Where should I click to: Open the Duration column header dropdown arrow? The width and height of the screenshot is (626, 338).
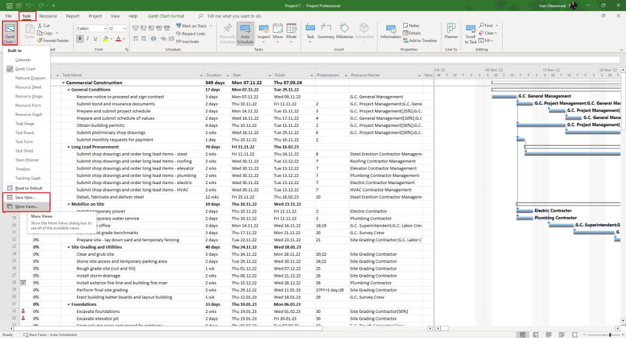[x=228, y=76]
